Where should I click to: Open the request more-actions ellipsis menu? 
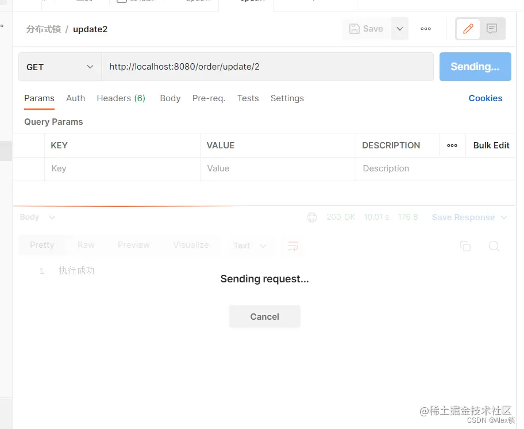coord(425,29)
